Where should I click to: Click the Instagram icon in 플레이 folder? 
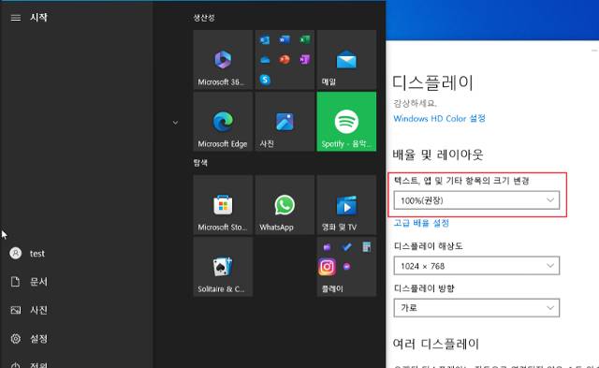click(327, 267)
